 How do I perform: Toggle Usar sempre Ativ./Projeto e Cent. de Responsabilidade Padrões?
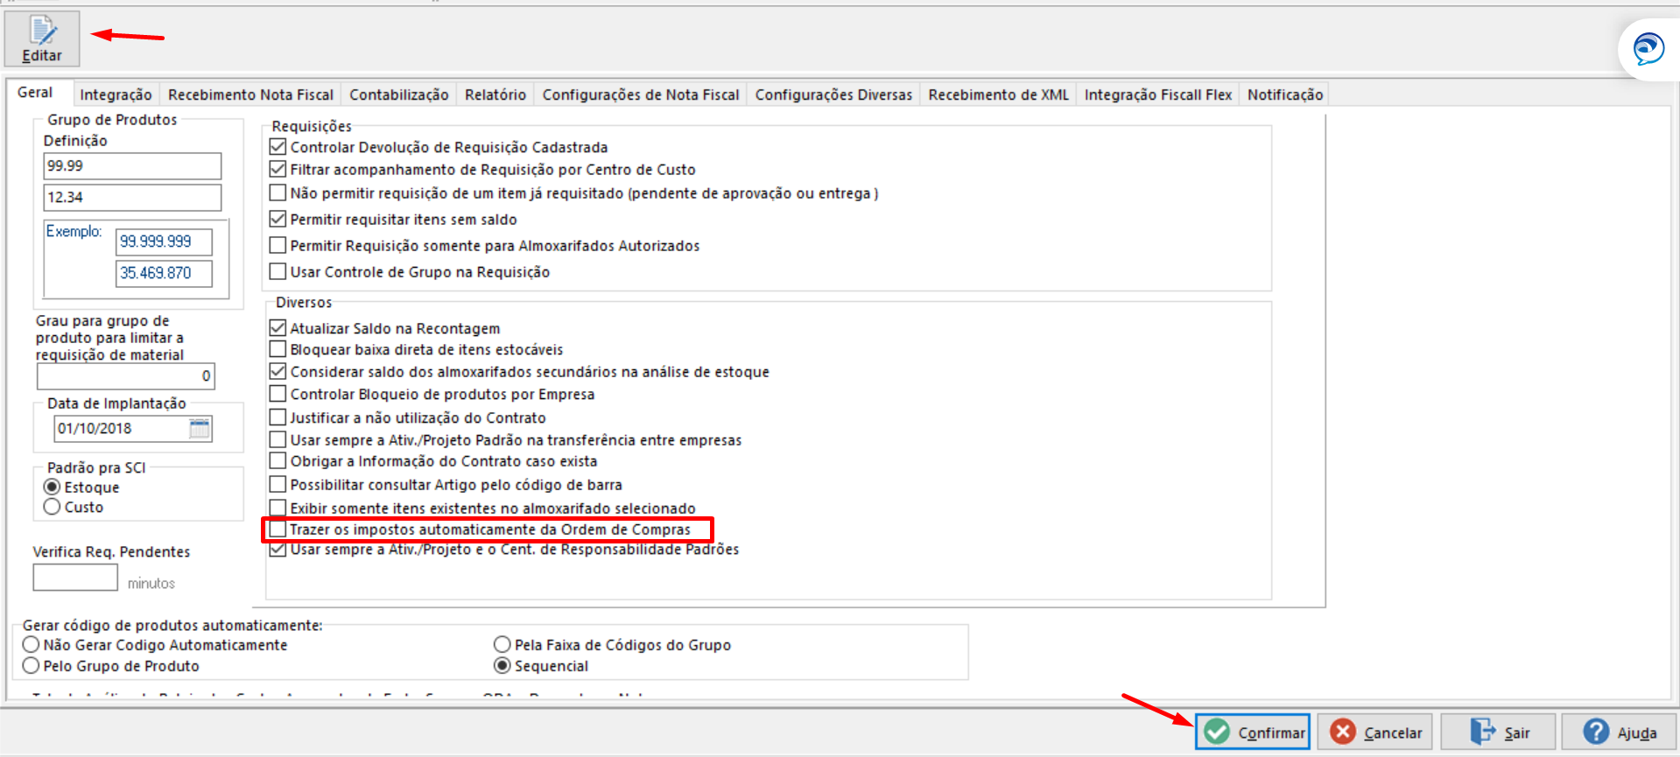278,550
